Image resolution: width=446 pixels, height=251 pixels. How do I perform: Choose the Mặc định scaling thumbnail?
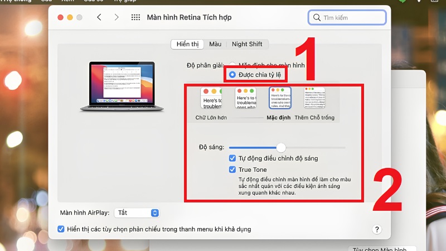(x=280, y=98)
